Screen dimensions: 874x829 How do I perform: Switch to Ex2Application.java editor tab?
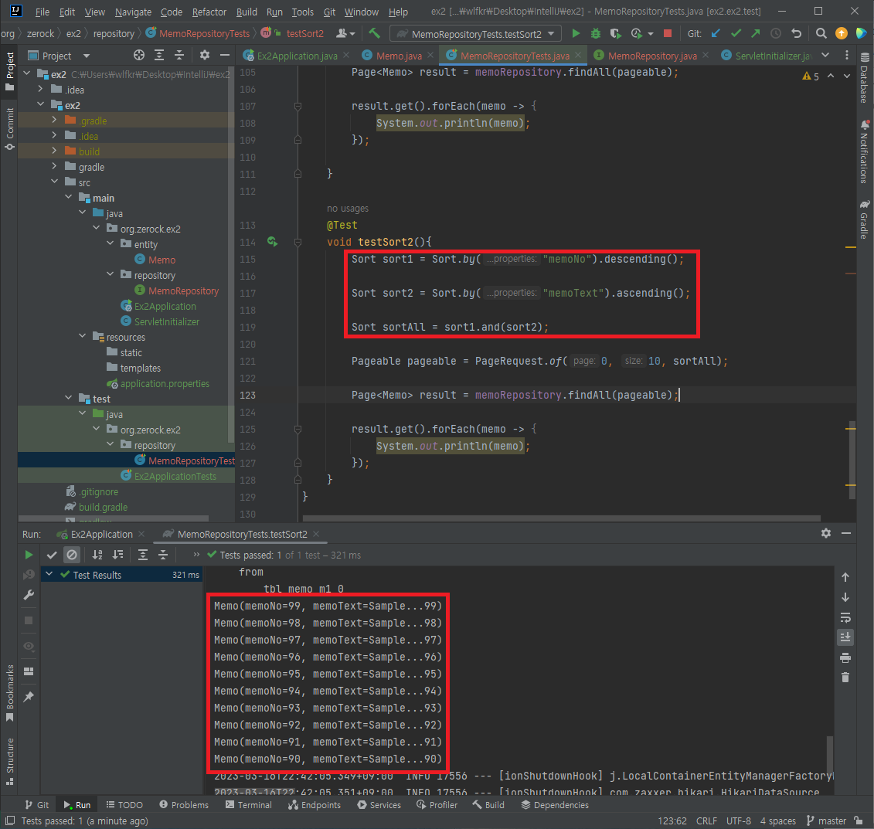(297, 56)
